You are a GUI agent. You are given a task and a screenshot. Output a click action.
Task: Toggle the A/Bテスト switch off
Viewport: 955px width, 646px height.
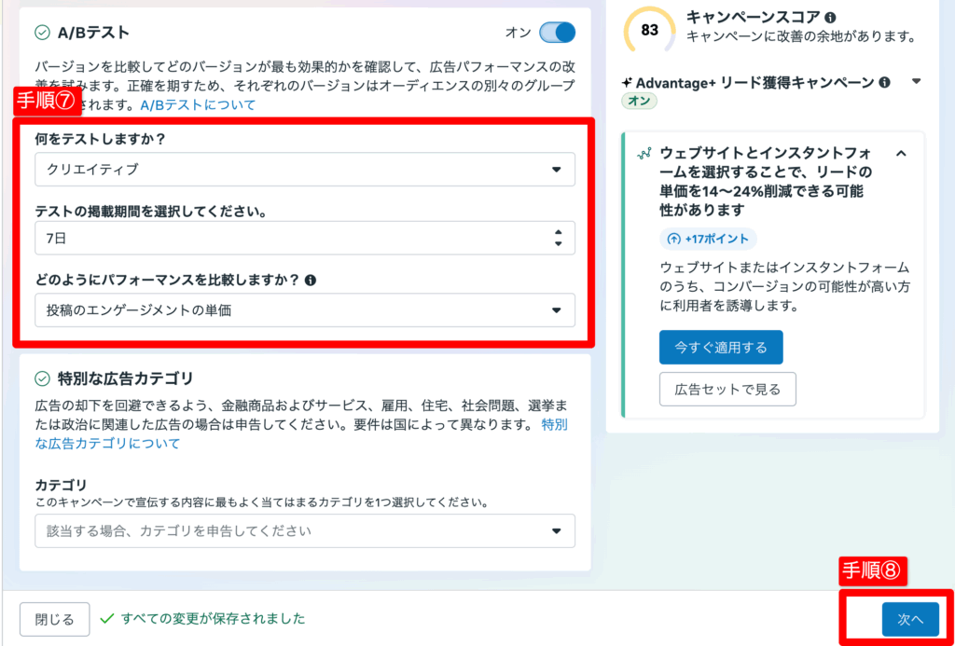tap(557, 33)
